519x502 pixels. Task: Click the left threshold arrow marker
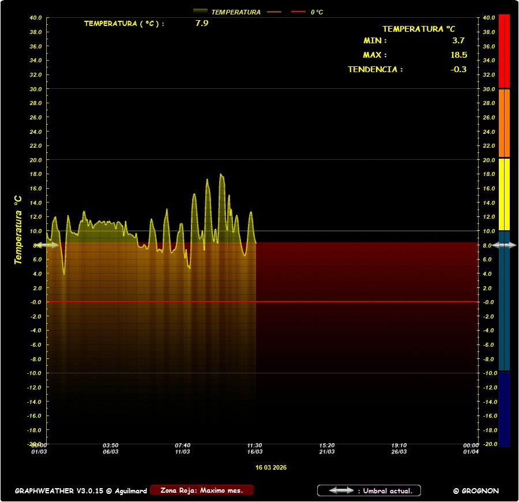[47, 245]
